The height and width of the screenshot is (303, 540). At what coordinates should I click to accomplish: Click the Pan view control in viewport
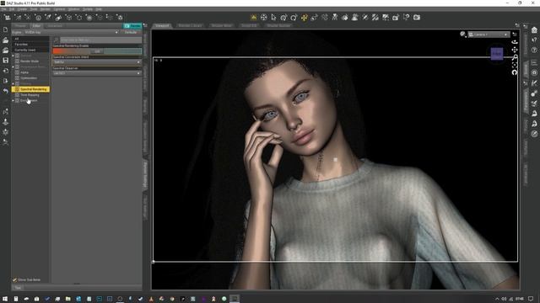[x=515, y=50]
